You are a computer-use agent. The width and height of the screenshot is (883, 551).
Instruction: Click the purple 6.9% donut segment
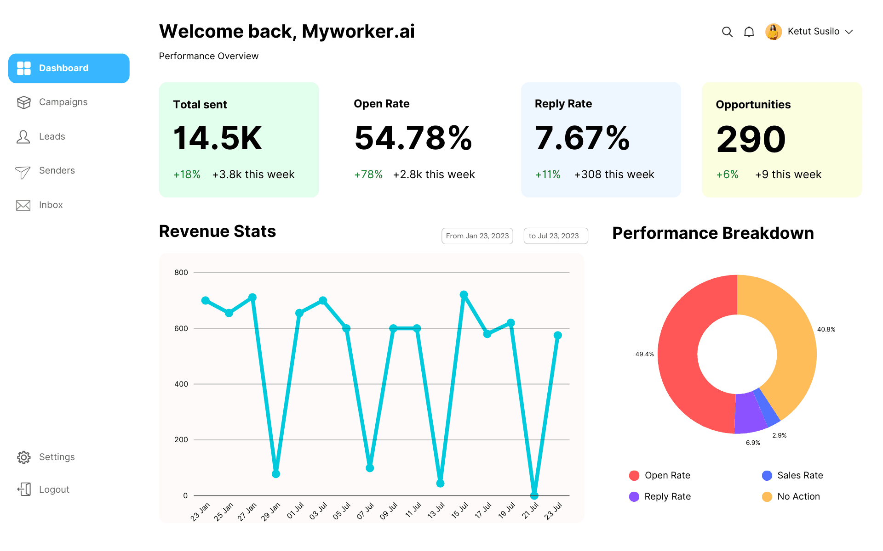750,413
